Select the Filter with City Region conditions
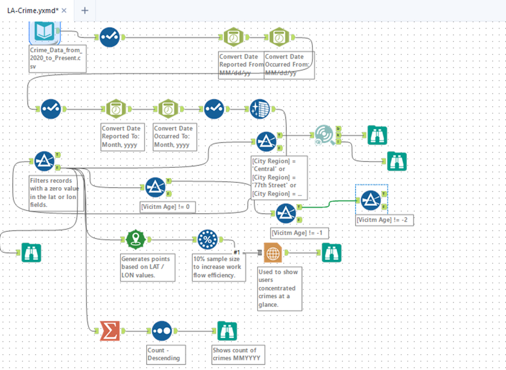The height and width of the screenshot is (370, 506). click(x=266, y=141)
